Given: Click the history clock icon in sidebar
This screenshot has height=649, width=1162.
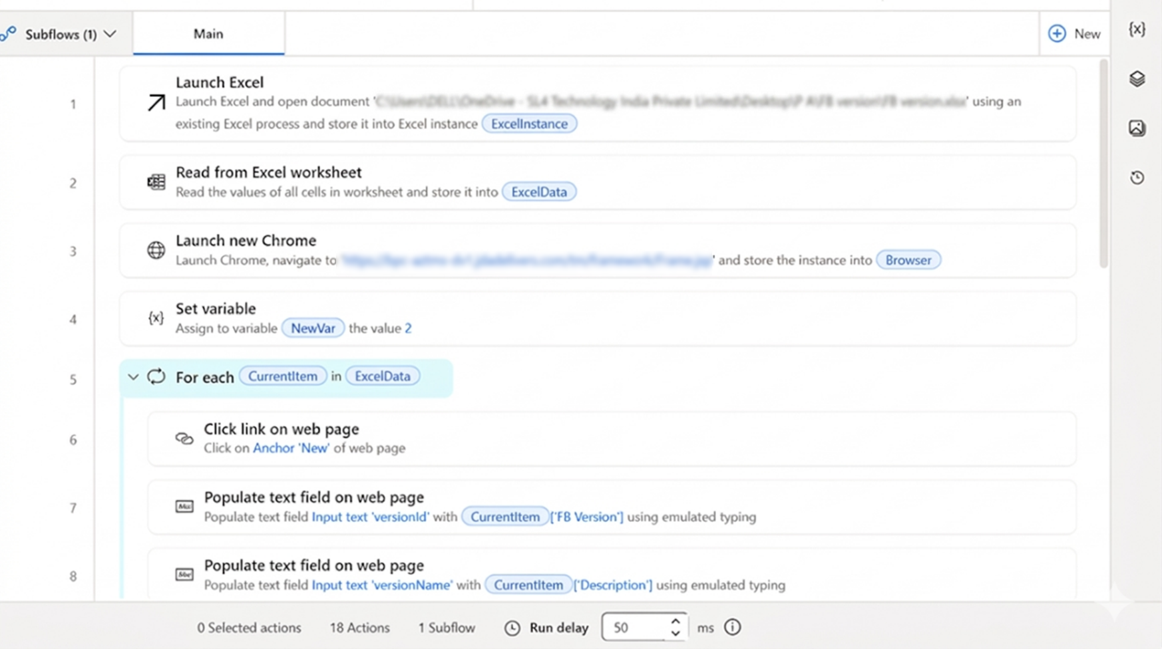Looking at the screenshot, I should [x=1137, y=178].
